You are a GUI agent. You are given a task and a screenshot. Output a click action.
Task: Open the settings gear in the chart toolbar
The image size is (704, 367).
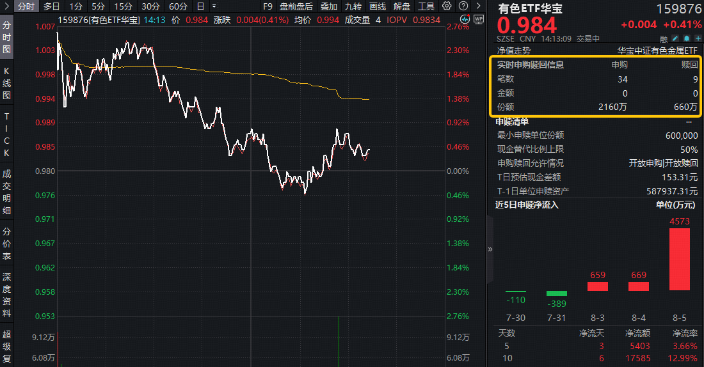pos(446,6)
